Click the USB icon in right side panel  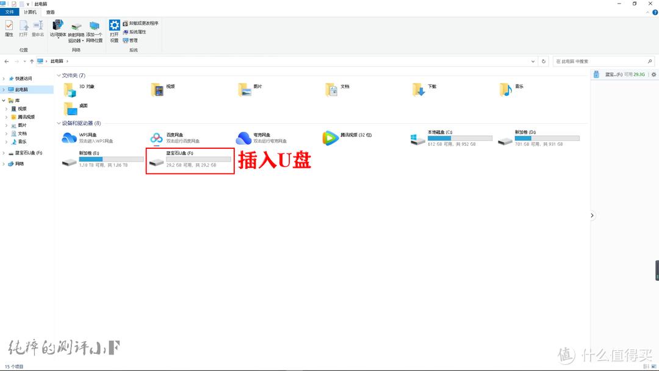(x=596, y=74)
